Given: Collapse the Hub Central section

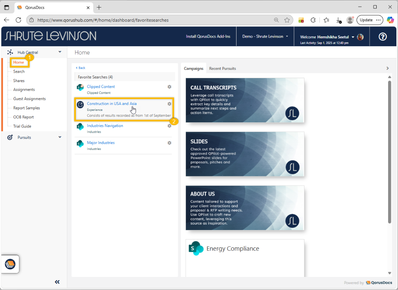Looking at the screenshot, I should point(60,52).
